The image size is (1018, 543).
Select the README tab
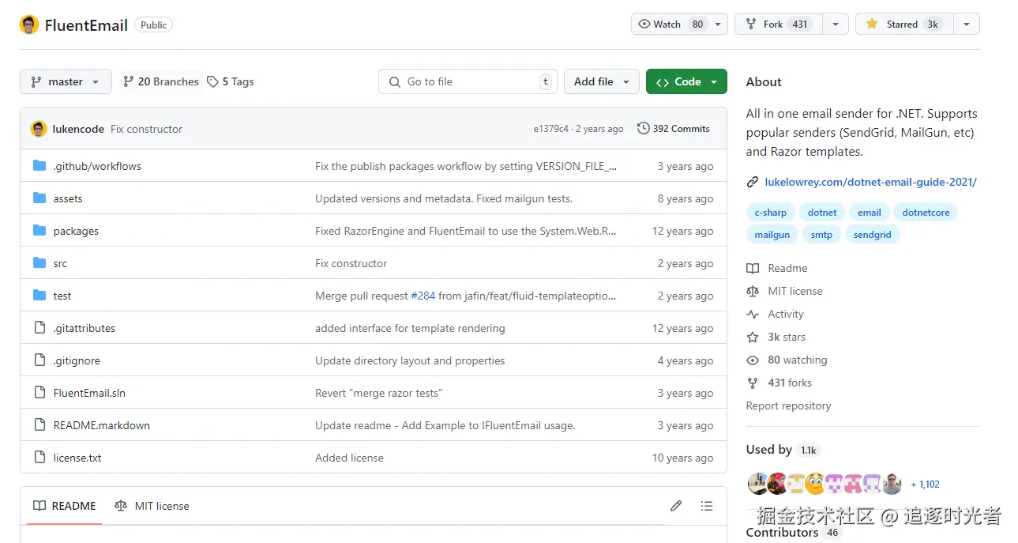[x=65, y=506]
